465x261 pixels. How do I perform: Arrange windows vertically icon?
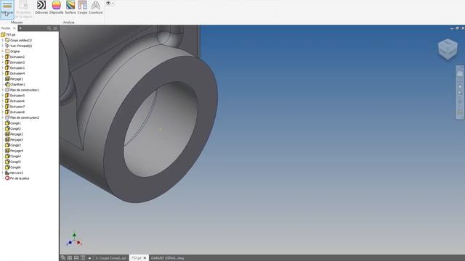[x=83, y=258]
